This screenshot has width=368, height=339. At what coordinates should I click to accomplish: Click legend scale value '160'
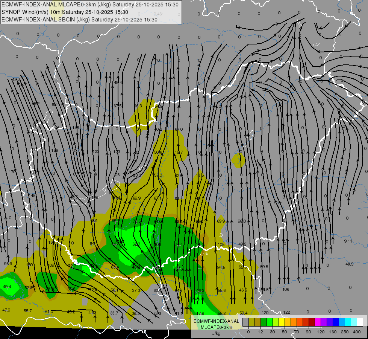[333, 332]
